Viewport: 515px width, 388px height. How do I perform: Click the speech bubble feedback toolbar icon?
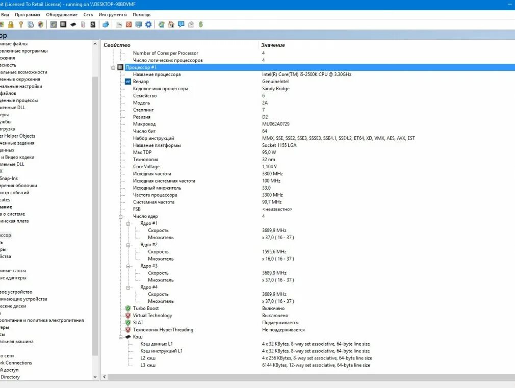[181, 24]
